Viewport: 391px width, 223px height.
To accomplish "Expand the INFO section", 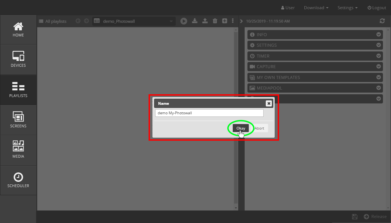I will tap(315, 34).
